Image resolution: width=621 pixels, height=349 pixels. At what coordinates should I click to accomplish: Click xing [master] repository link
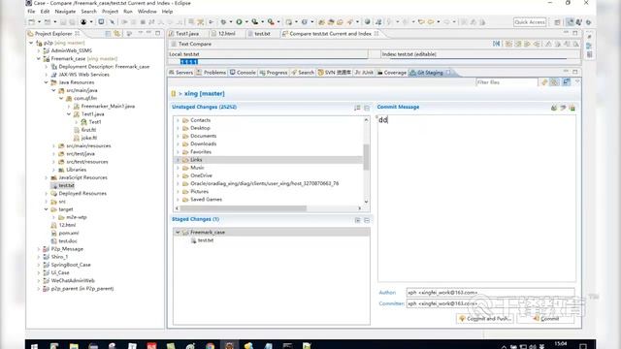point(205,93)
